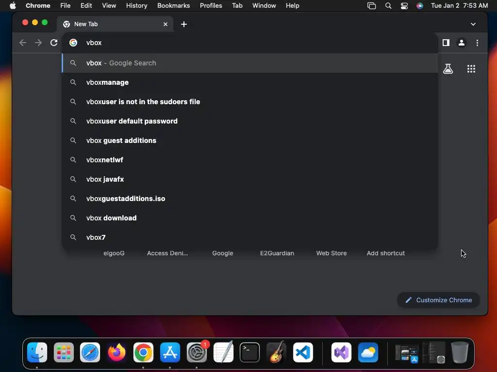Open the Chrome profile avatar icon

tap(462, 43)
